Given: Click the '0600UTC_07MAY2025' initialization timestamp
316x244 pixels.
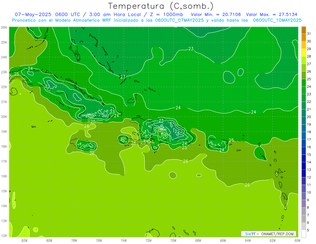Looking at the screenshot, I should (x=179, y=20).
